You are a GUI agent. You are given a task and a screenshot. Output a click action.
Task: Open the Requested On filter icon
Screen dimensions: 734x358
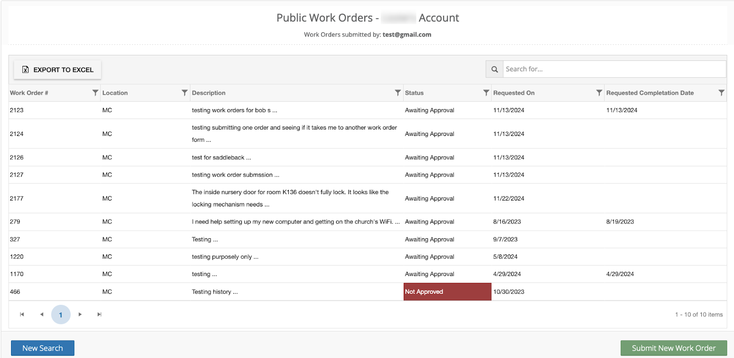[x=599, y=93]
